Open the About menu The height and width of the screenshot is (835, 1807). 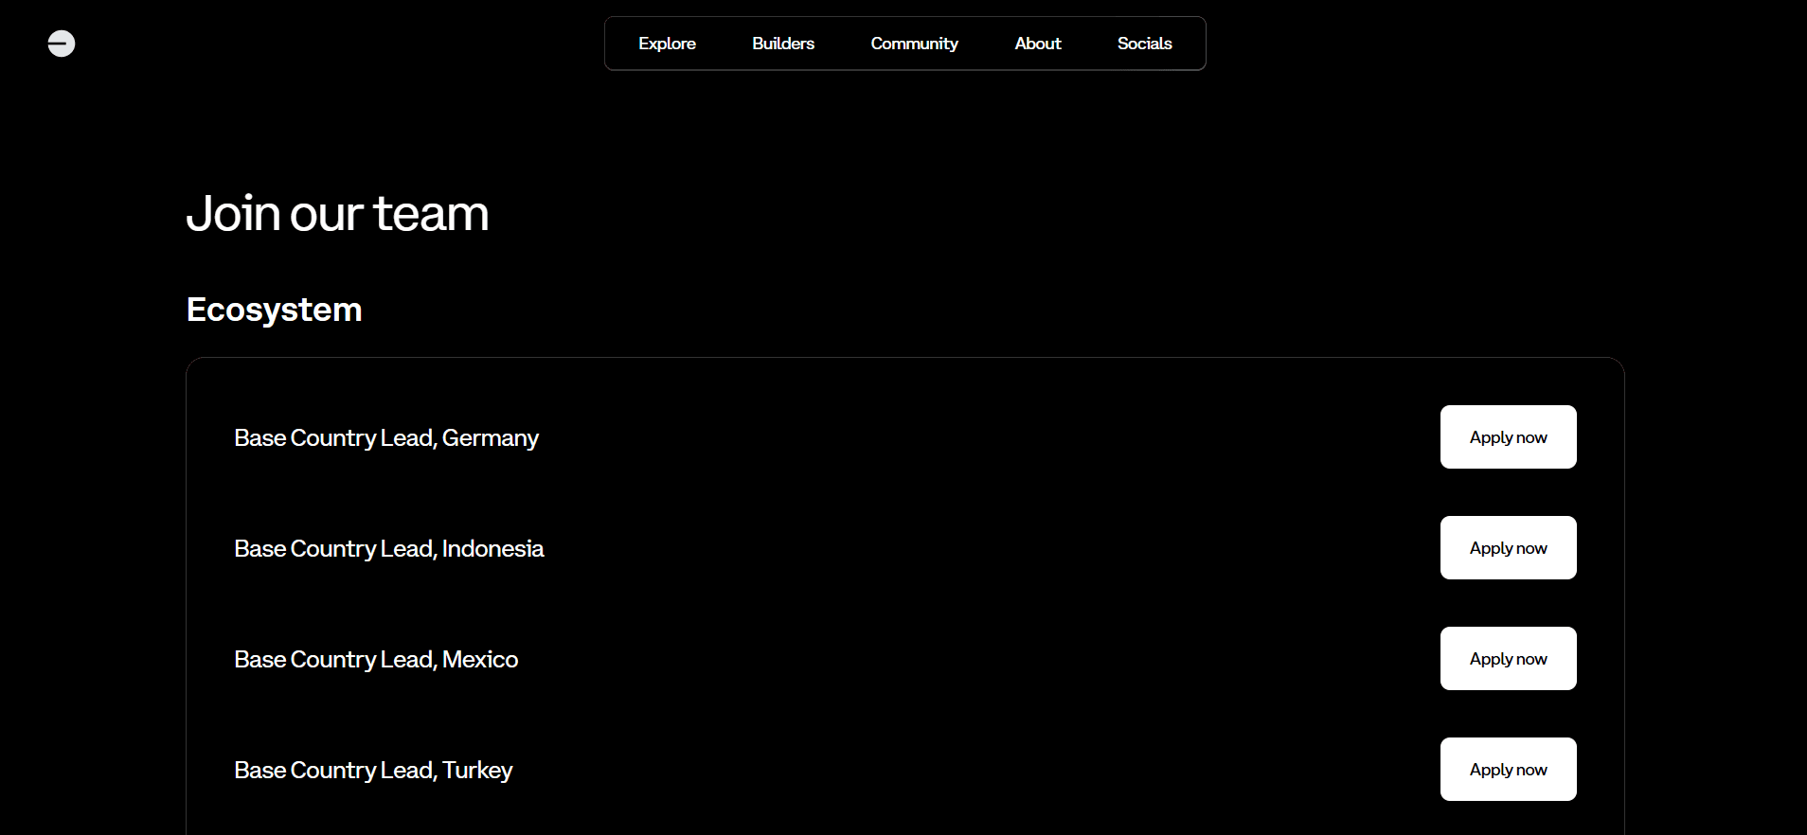point(1038,44)
